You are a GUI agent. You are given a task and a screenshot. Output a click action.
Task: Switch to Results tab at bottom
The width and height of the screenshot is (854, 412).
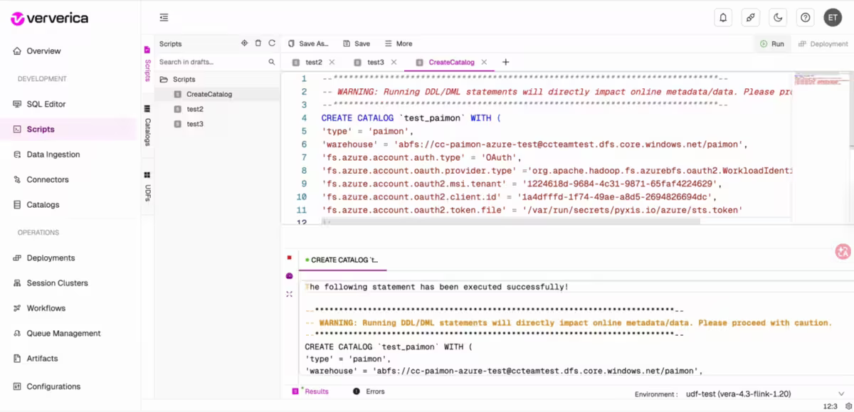pyautogui.click(x=312, y=391)
